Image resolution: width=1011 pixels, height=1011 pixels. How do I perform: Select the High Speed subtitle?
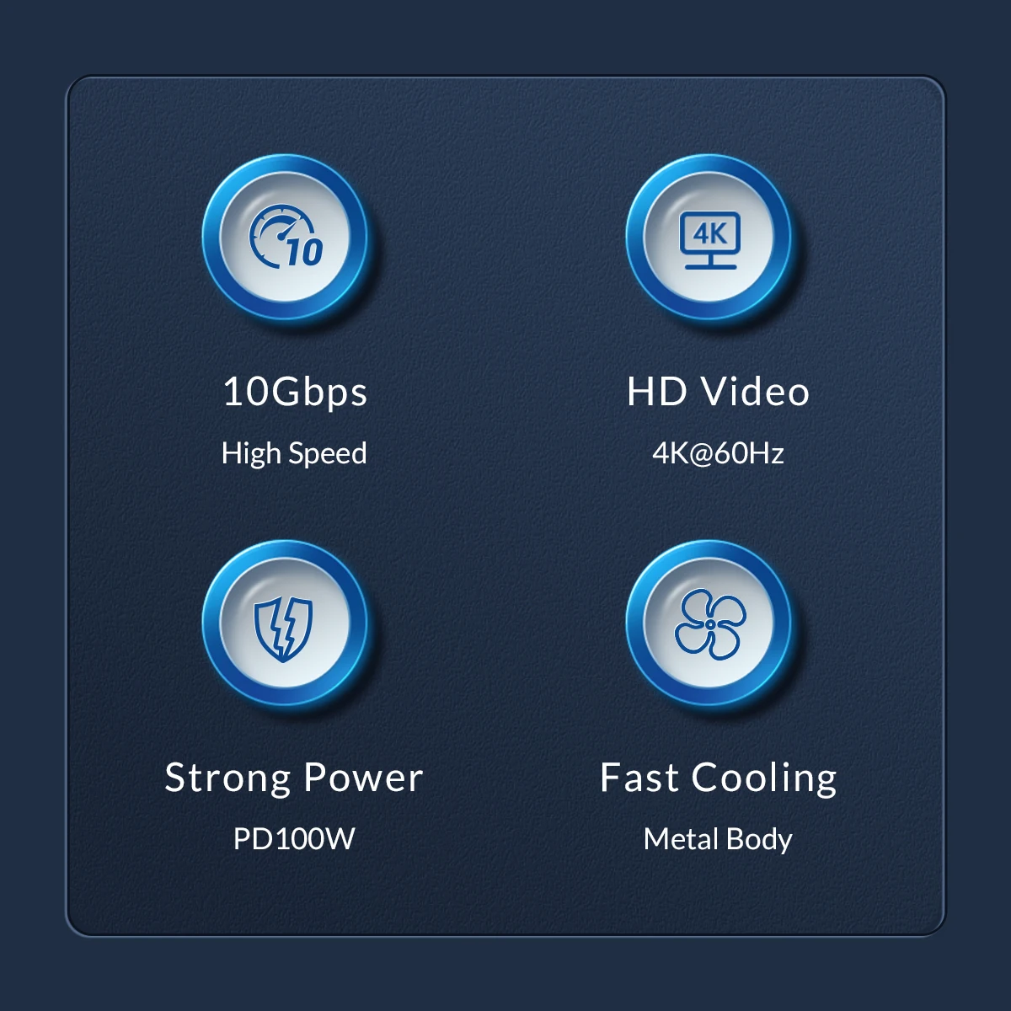pos(294,453)
